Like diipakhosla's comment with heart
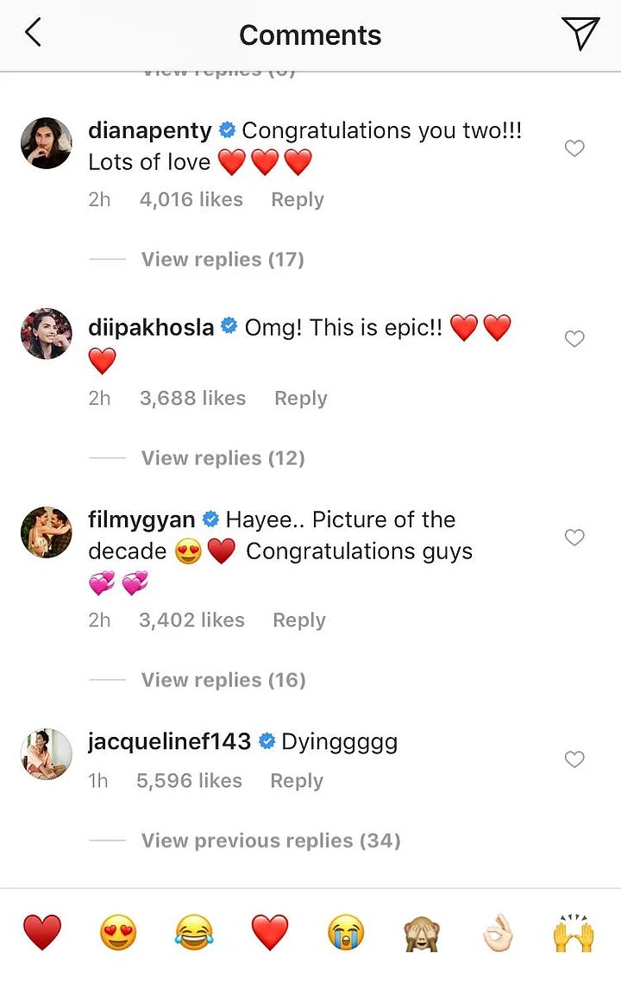The width and height of the screenshot is (621, 982). [x=574, y=339]
